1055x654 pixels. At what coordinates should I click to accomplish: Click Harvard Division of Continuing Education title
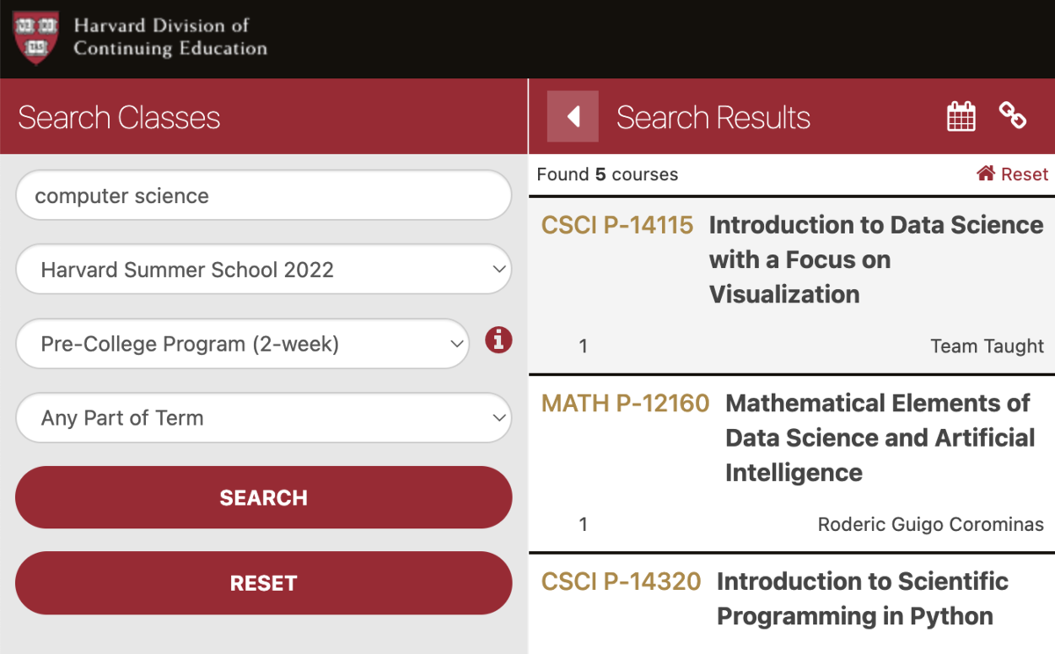170,37
